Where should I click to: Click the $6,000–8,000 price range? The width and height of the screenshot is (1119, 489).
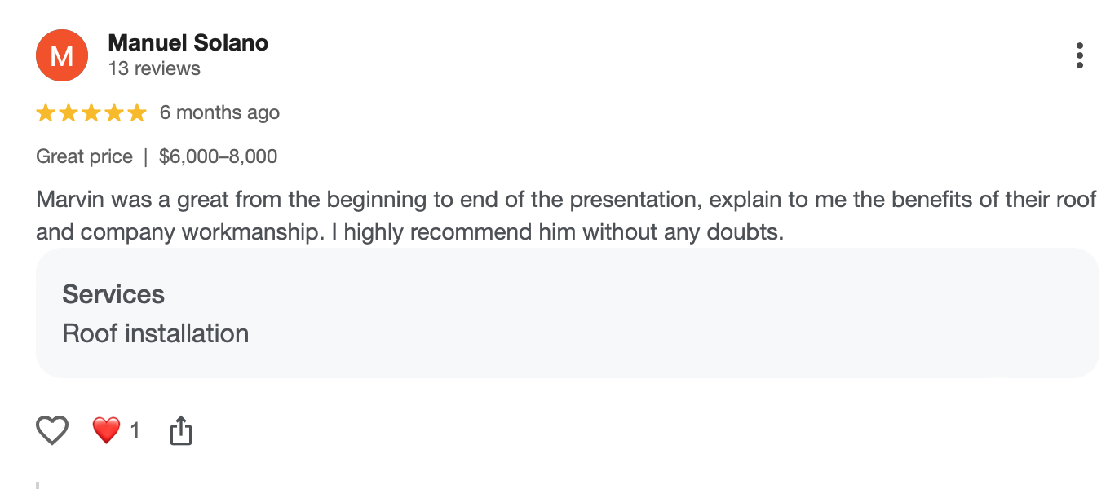[219, 156]
